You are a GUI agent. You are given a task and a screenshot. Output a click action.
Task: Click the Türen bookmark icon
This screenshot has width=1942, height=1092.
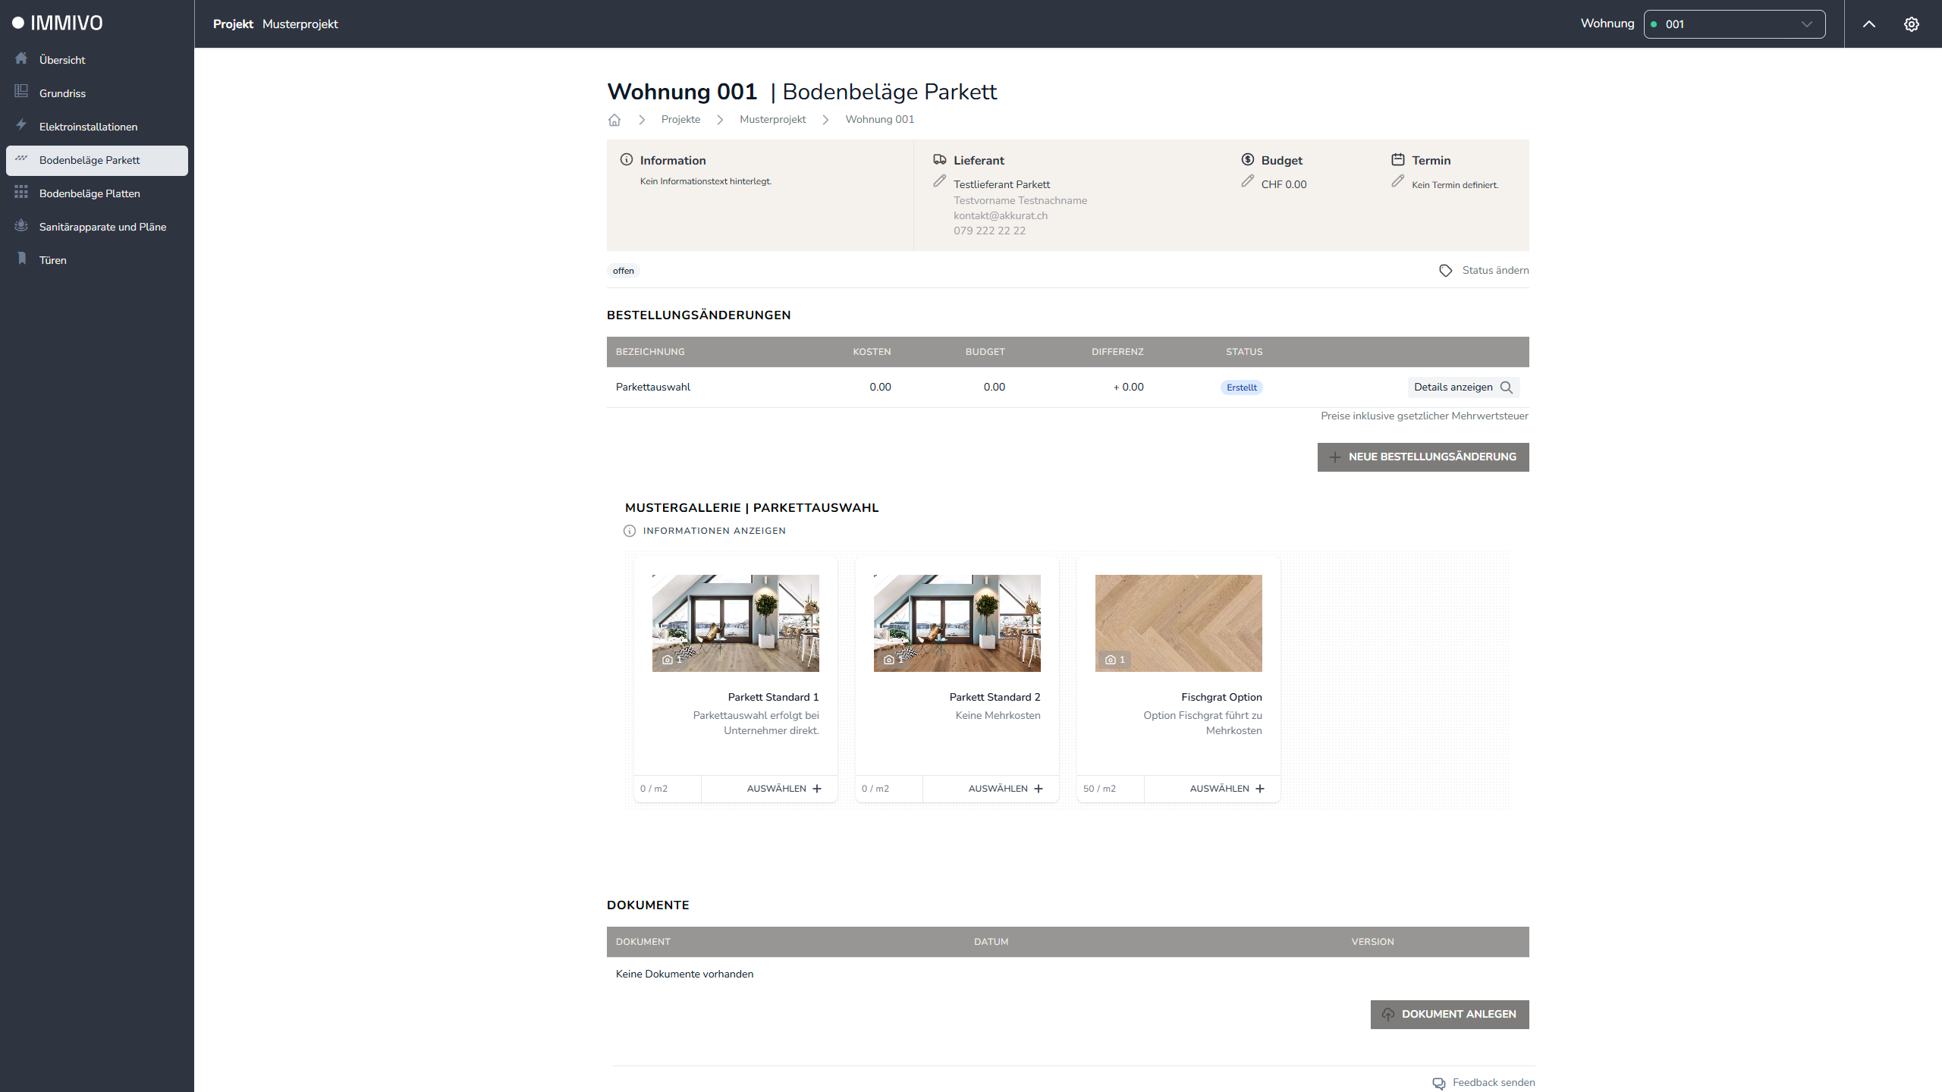tap(22, 259)
